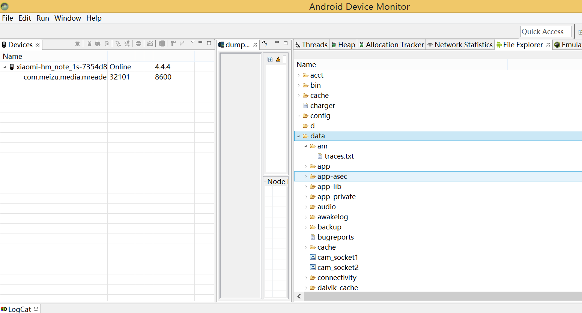The width and height of the screenshot is (582, 313).
Task: Expand the config folder
Action: point(299,116)
